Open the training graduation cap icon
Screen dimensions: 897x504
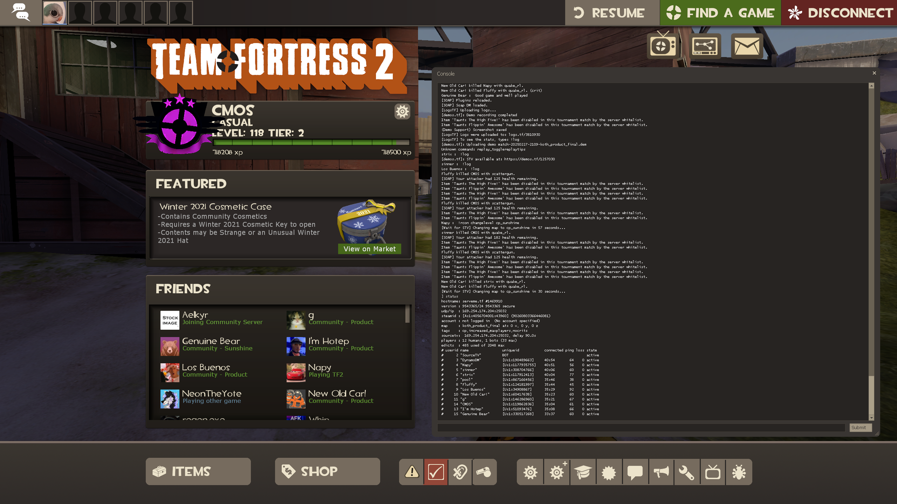(583, 472)
